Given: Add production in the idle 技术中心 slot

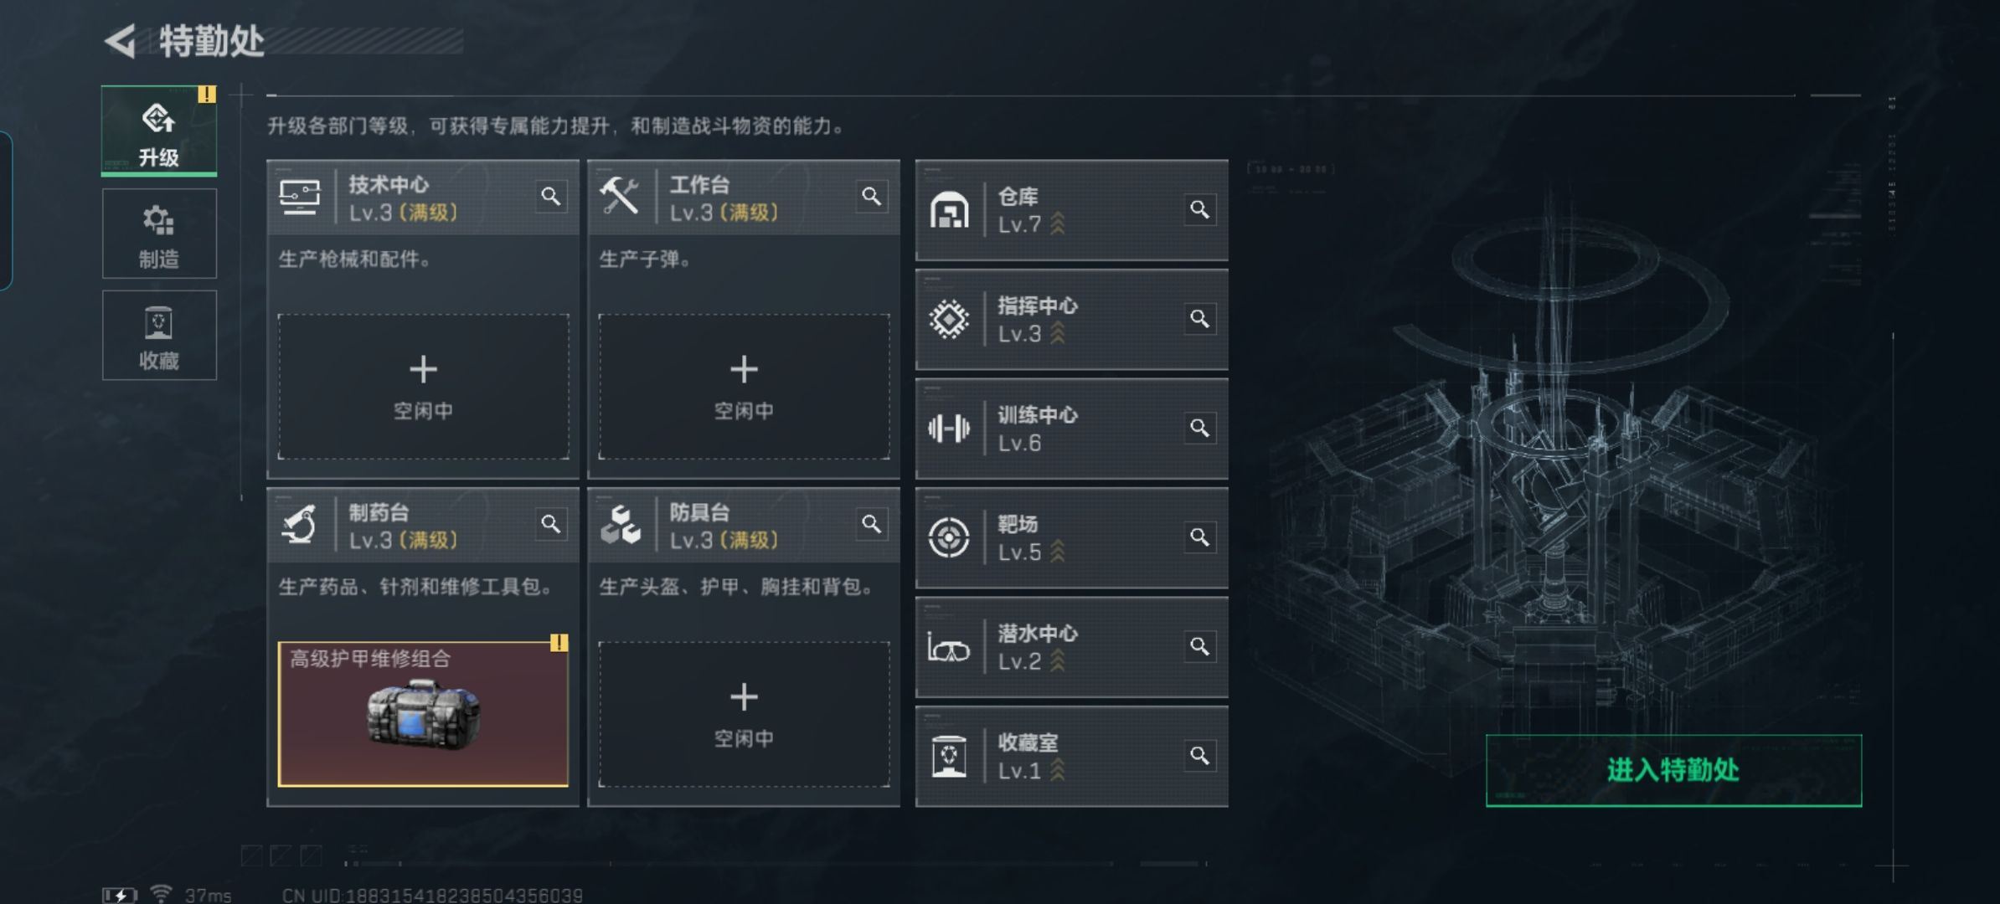Looking at the screenshot, I should [x=423, y=387].
